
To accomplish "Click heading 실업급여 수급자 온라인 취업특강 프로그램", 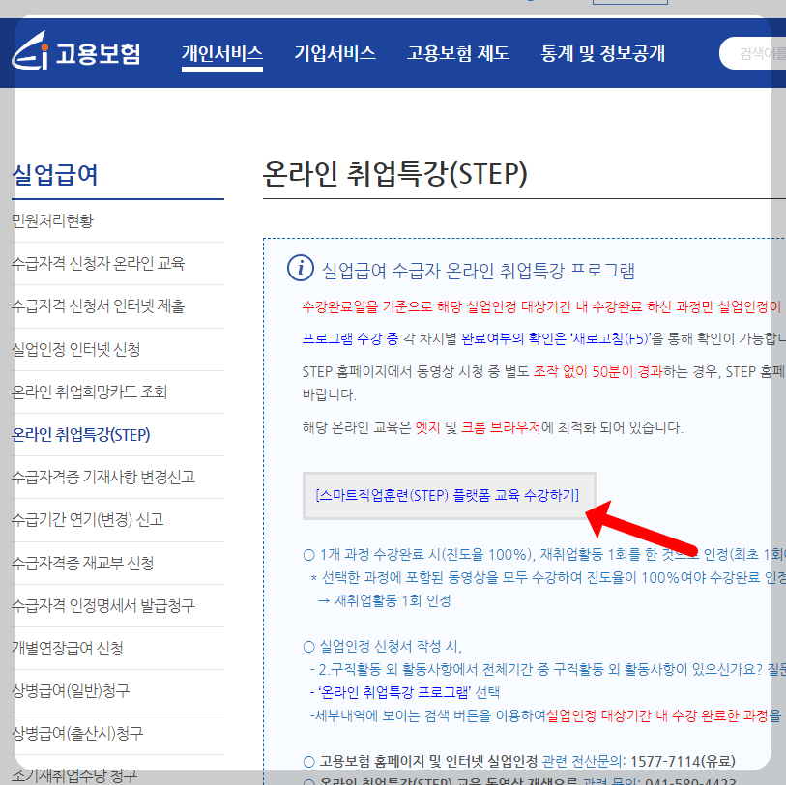I will pyautogui.click(x=479, y=271).
